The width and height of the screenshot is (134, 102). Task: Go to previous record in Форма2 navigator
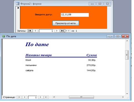(x=35, y=31)
